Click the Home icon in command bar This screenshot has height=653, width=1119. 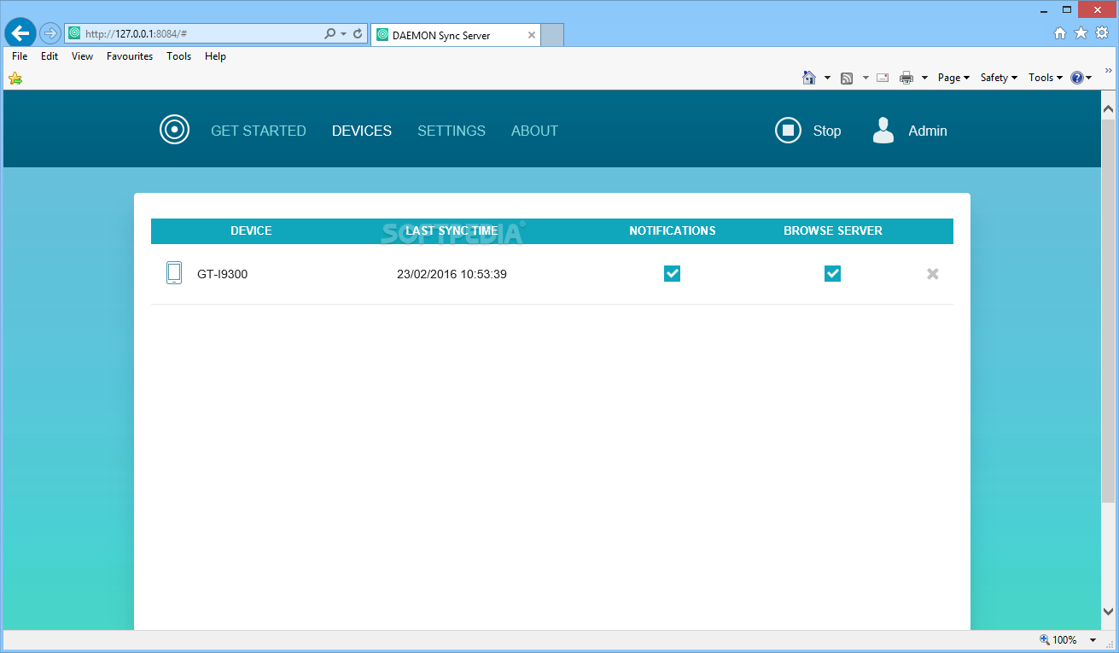pos(809,78)
